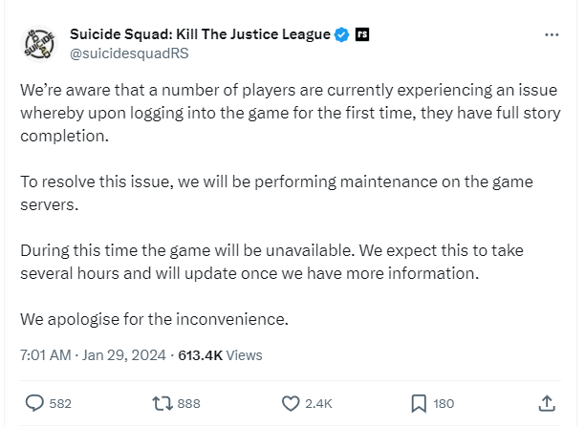This screenshot has height=427, width=585.
Task: Click the repost arrows icon
Action: [162, 403]
